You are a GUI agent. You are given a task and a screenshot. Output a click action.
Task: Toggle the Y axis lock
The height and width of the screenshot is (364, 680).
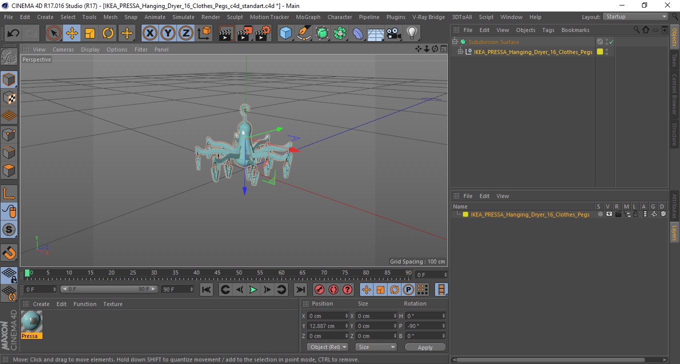pyautogui.click(x=168, y=33)
